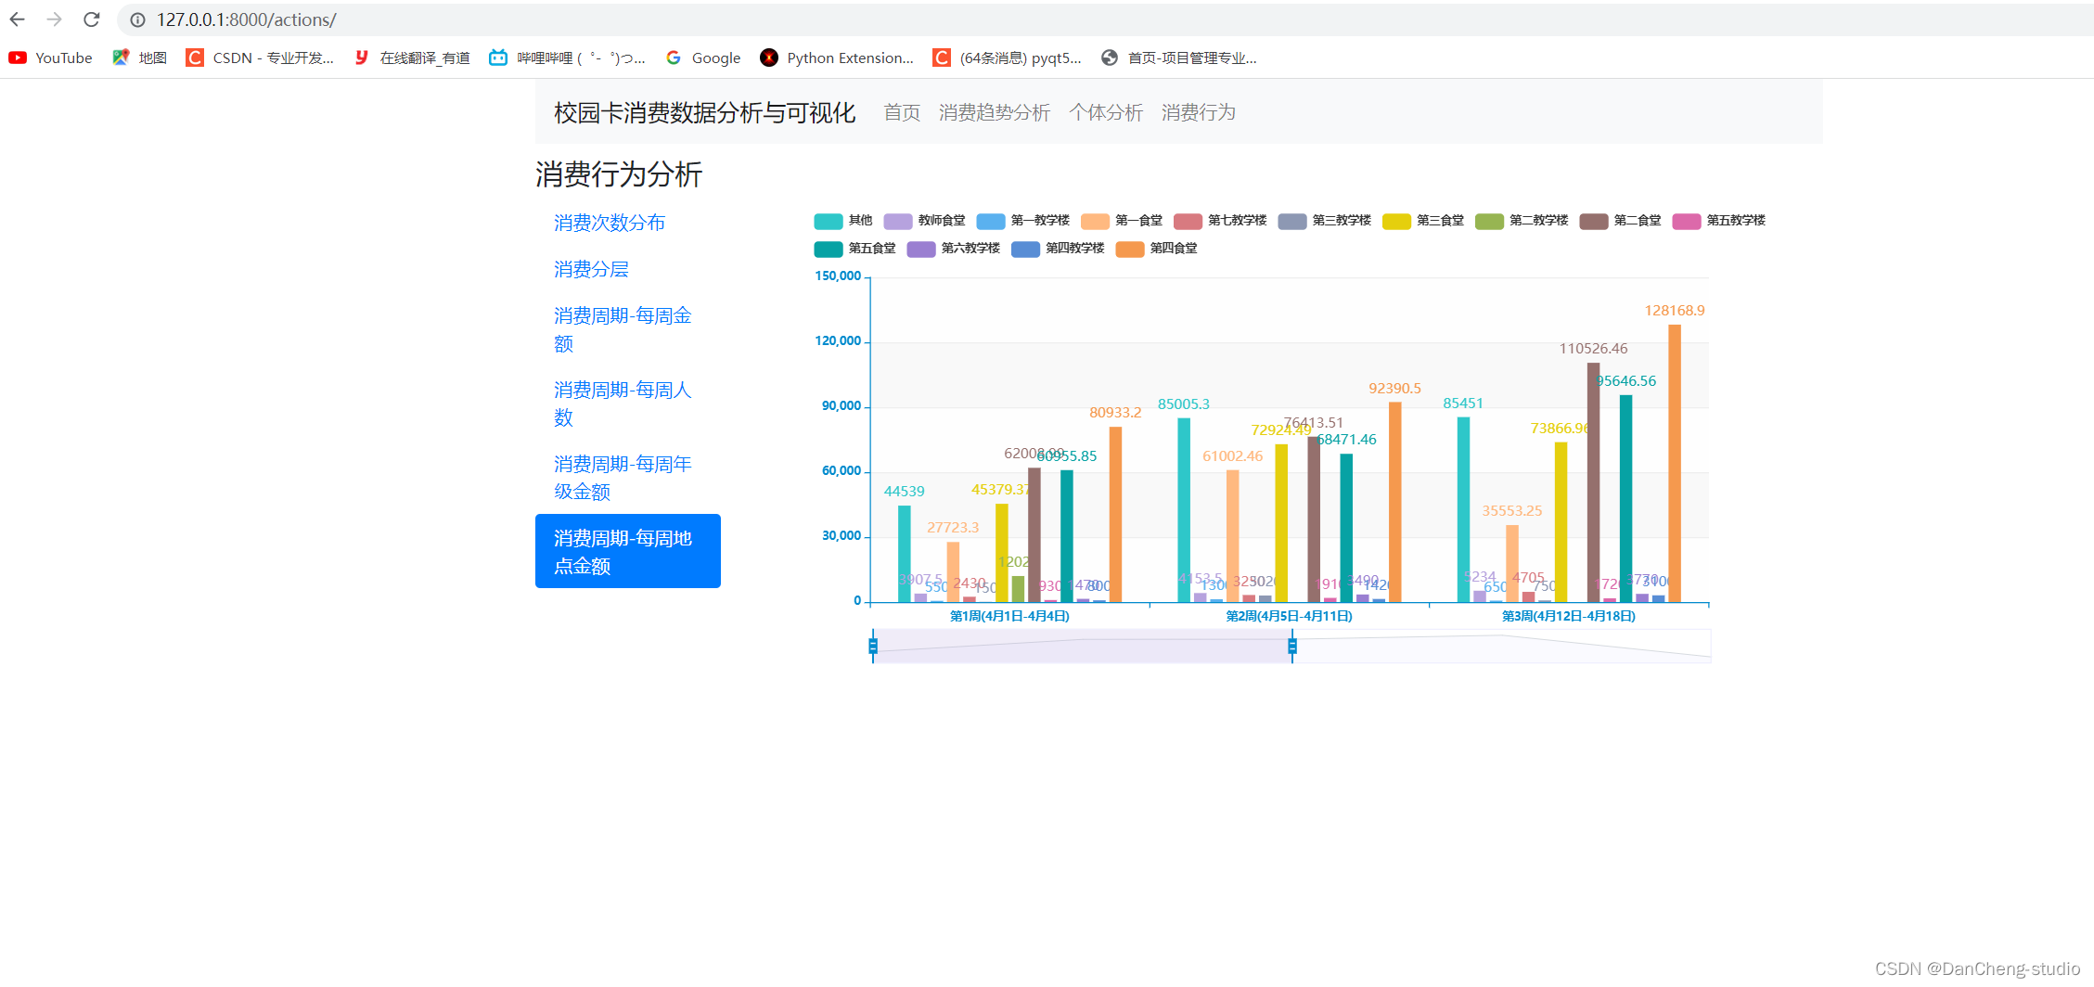Toggle the 其他 legend series
Image resolution: width=2094 pixels, height=987 pixels.
(842, 221)
